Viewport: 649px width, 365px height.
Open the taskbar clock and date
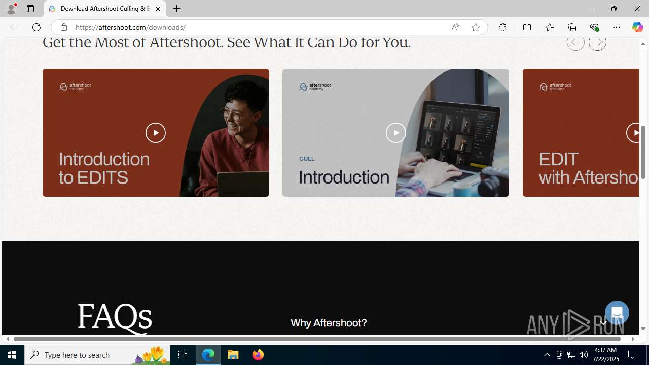click(x=605, y=355)
